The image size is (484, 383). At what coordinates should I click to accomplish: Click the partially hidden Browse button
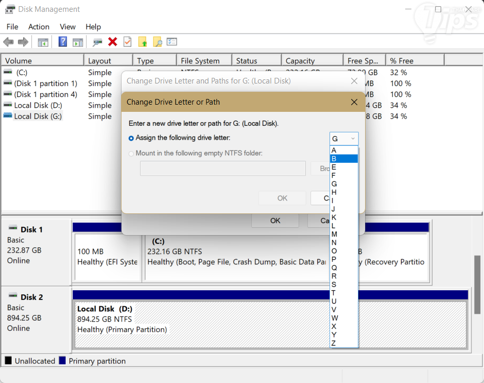[321, 169]
